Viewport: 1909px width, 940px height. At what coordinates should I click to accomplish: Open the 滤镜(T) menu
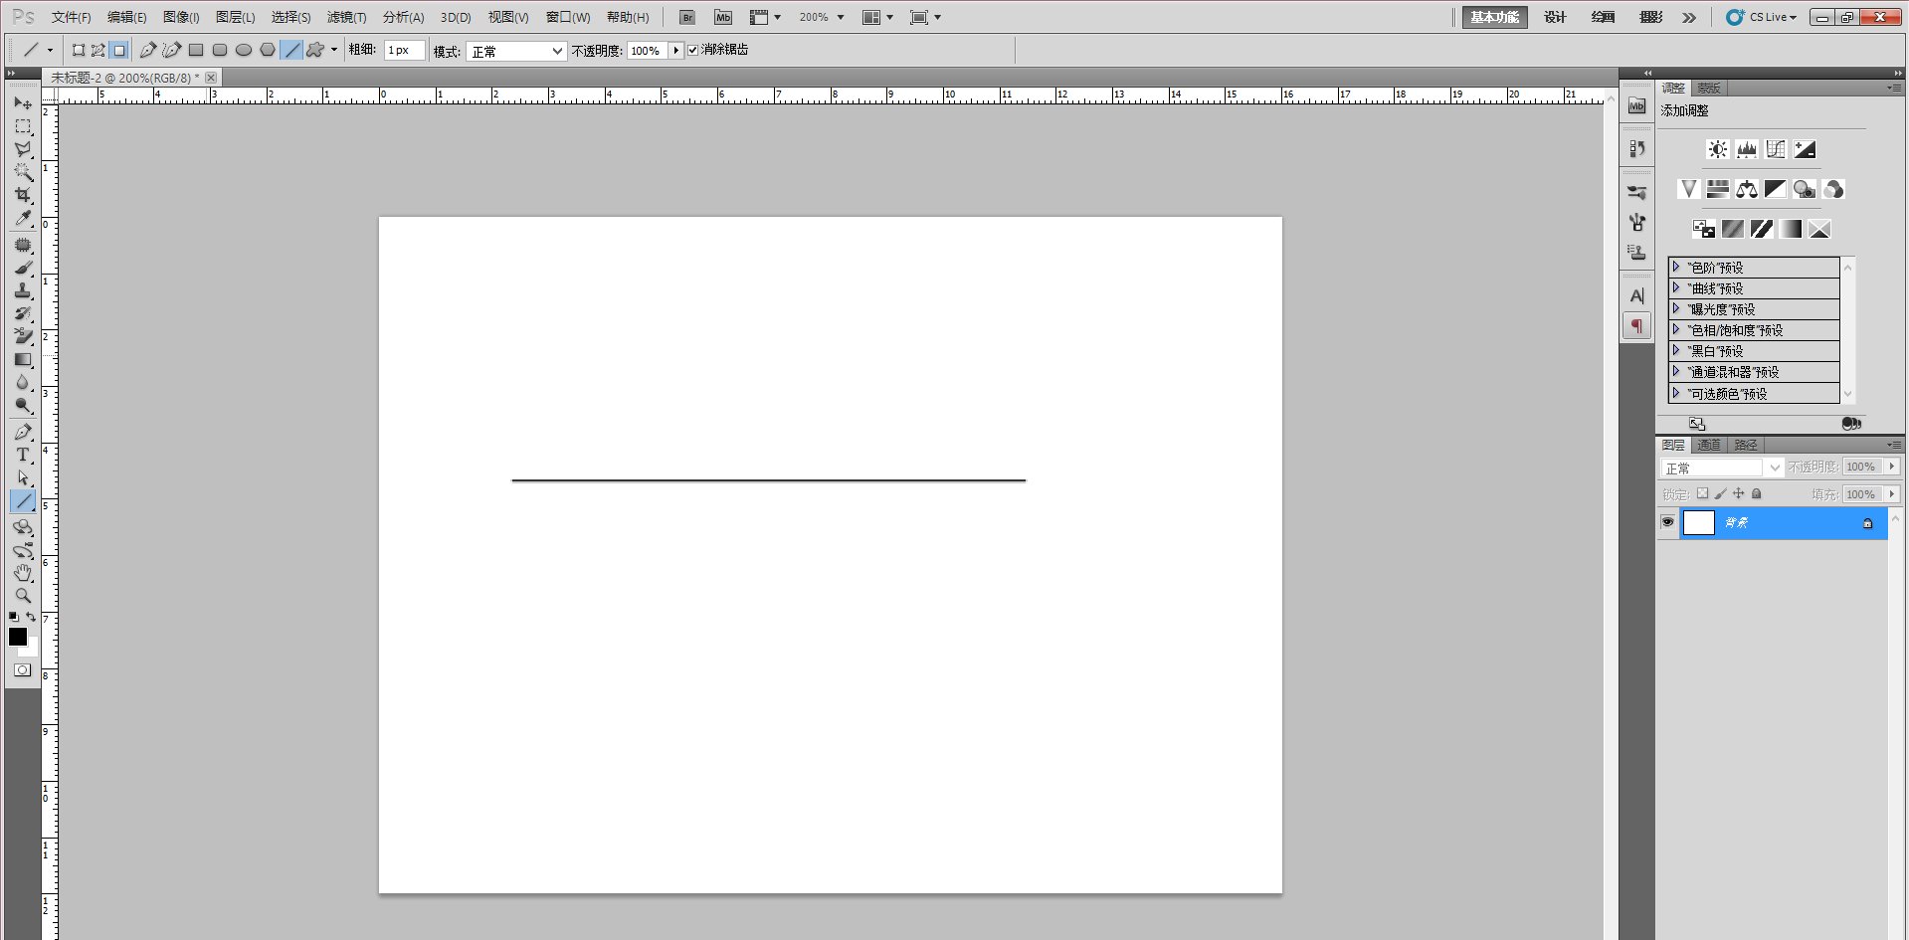pyautogui.click(x=346, y=18)
